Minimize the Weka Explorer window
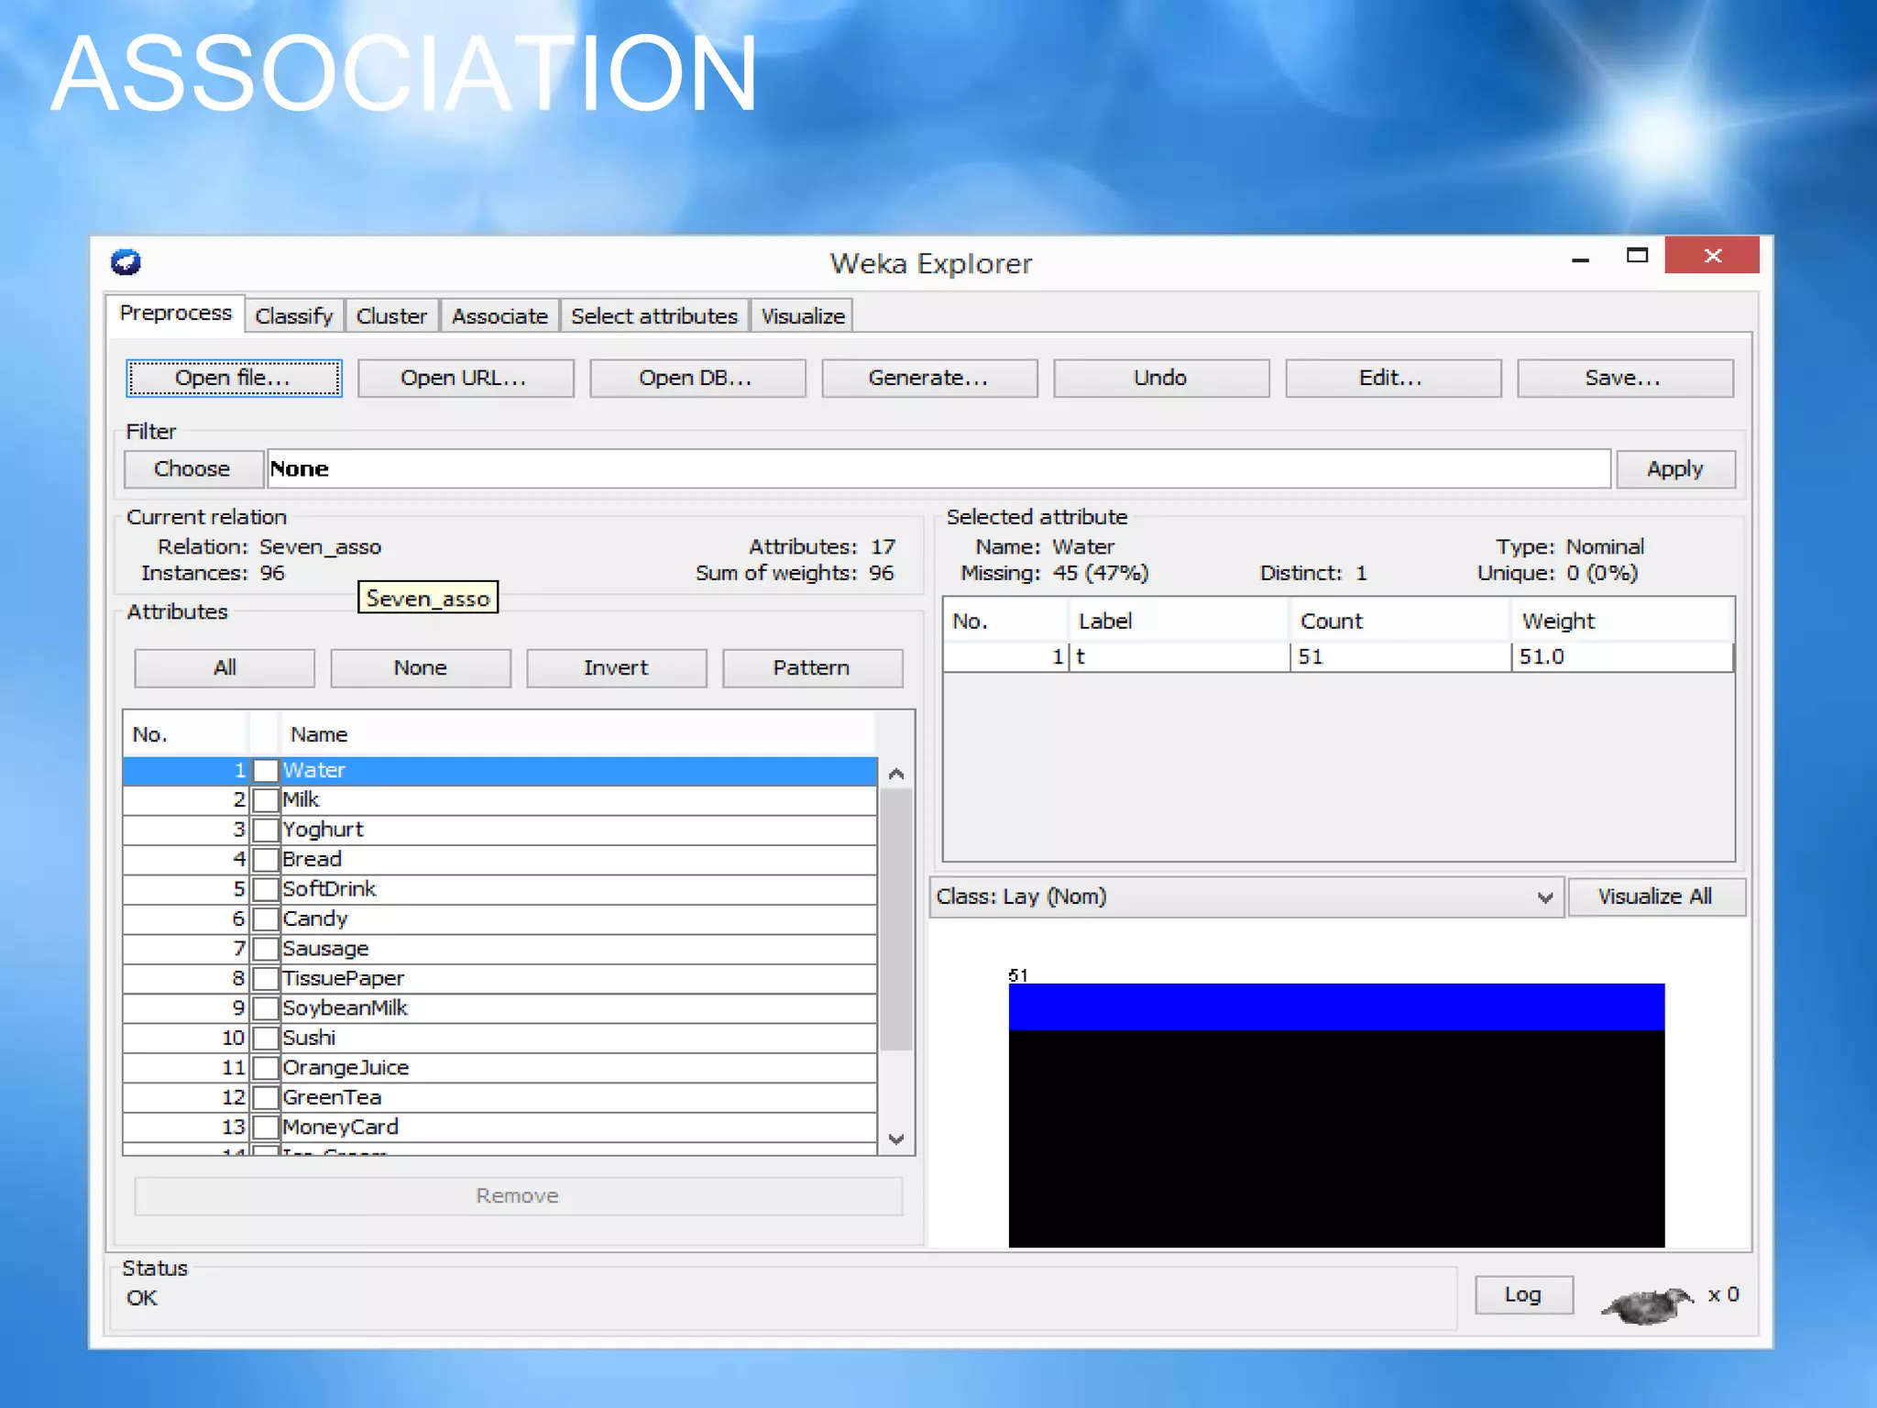Viewport: 1877px width, 1408px height. click(1580, 259)
